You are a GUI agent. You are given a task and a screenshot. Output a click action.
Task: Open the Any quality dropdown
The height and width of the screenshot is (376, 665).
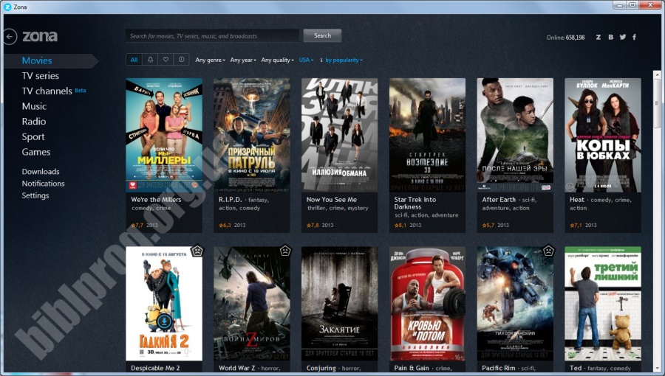(x=277, y=60)
